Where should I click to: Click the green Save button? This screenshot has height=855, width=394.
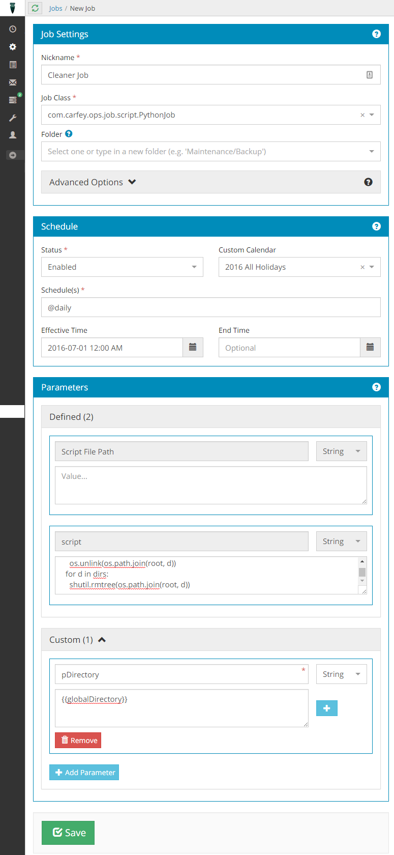pyautogui.click(x=68, y=833)
